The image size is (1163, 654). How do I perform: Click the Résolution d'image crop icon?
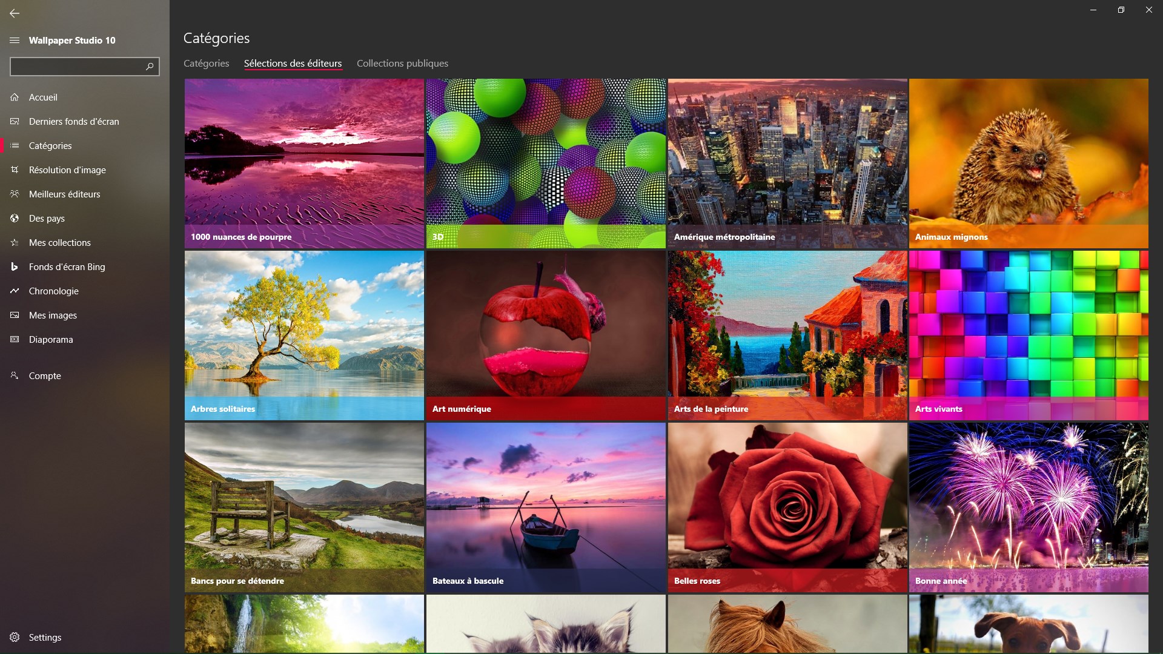pyautogui.click(x=15, y=170)
